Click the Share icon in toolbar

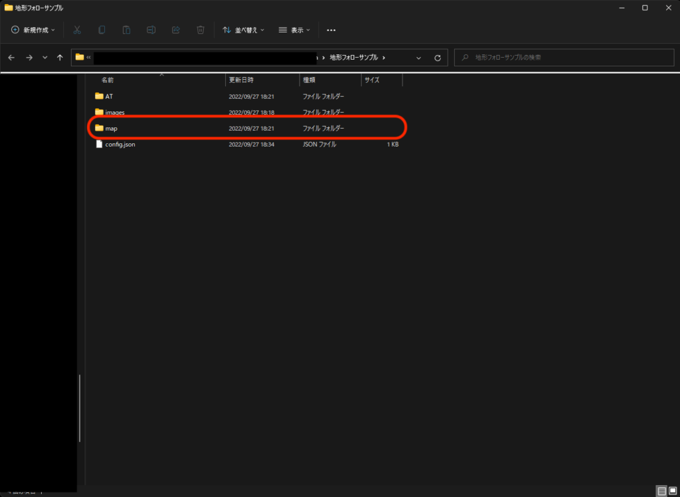tap(175, 30)
